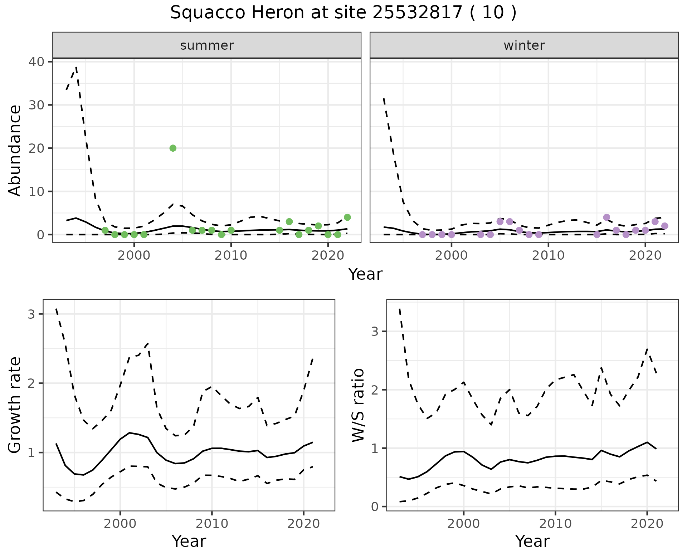Click the Year label under W/S ratio plot
This screenshot has height=558, width=687.
click(x=532, y=541)
